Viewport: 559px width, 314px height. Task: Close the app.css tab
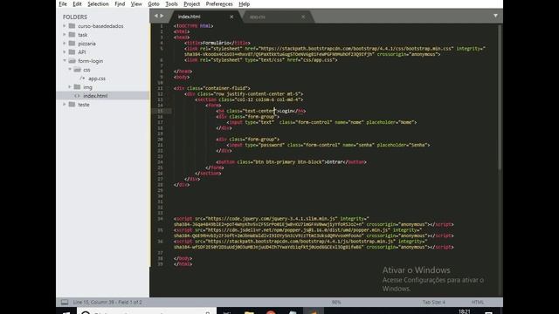(303, 17)
